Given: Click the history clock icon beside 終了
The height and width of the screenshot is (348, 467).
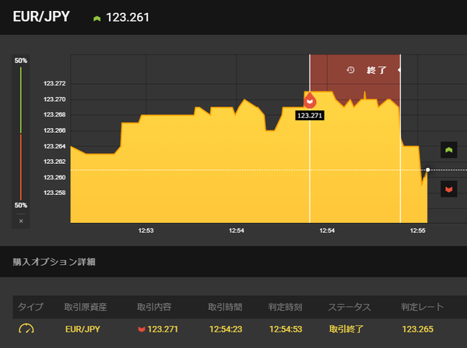Looking at the screenshot, I should coord(350,70).
